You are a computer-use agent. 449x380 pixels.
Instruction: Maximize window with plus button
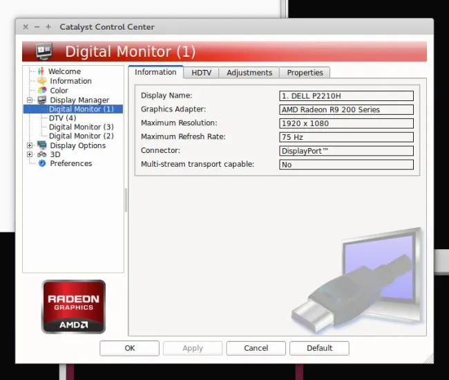coord(48,27)
